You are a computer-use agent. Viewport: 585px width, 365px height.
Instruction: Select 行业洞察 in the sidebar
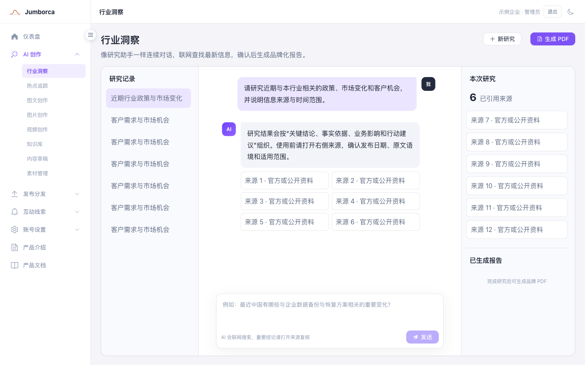click(x=54, y=71)
